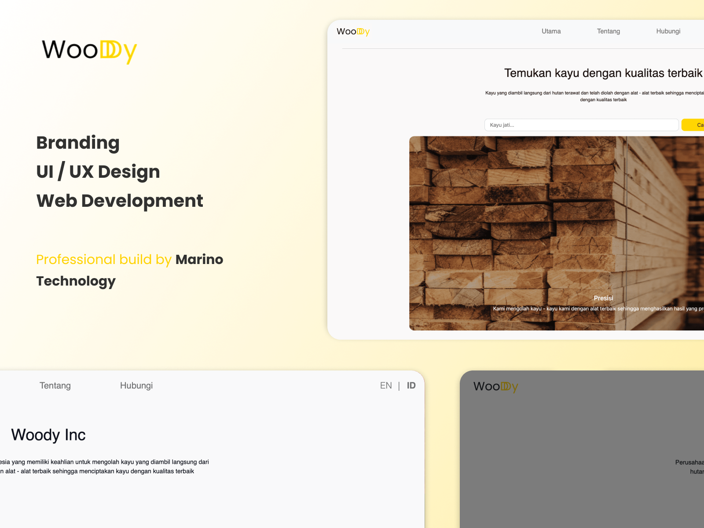Image resolution: width=704 pixels, height=528 pixels.
Task: Select Hubungi in the bottom-left mockup navbar
Action: tap(136, 385)
